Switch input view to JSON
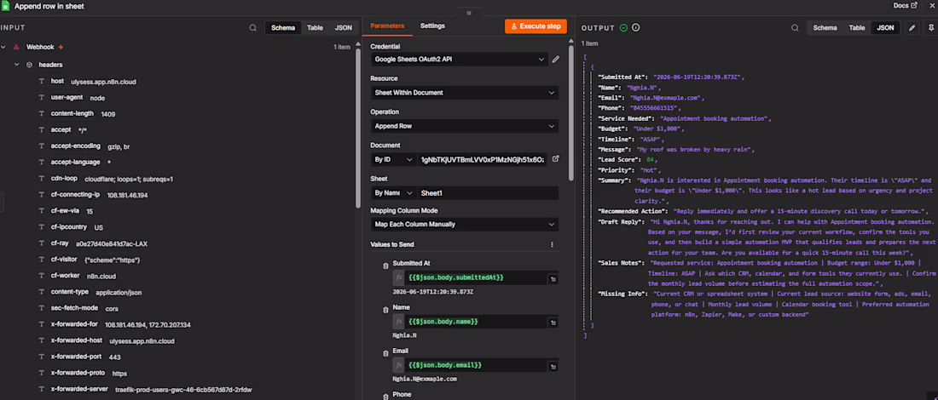This screenshot has width=938, height=400. [x=343, y=28]
